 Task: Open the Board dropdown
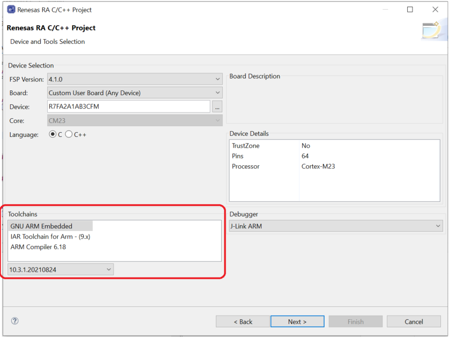(135, 93)
